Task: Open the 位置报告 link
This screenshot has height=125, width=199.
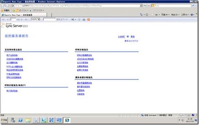Action: point(81,90)
